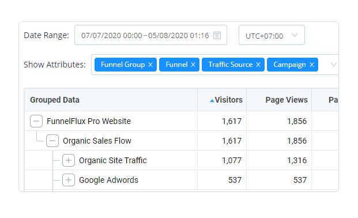Click the 1,316 page views cell
Viewport: 358px width, 218px height.
[x=279, y=160]
